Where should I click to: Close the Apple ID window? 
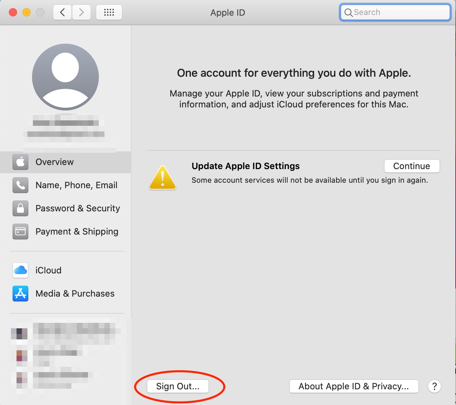tap(13, 13)
